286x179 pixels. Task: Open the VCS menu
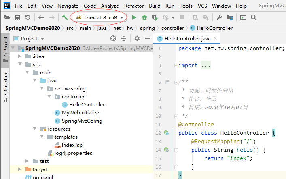coord(202,6)
